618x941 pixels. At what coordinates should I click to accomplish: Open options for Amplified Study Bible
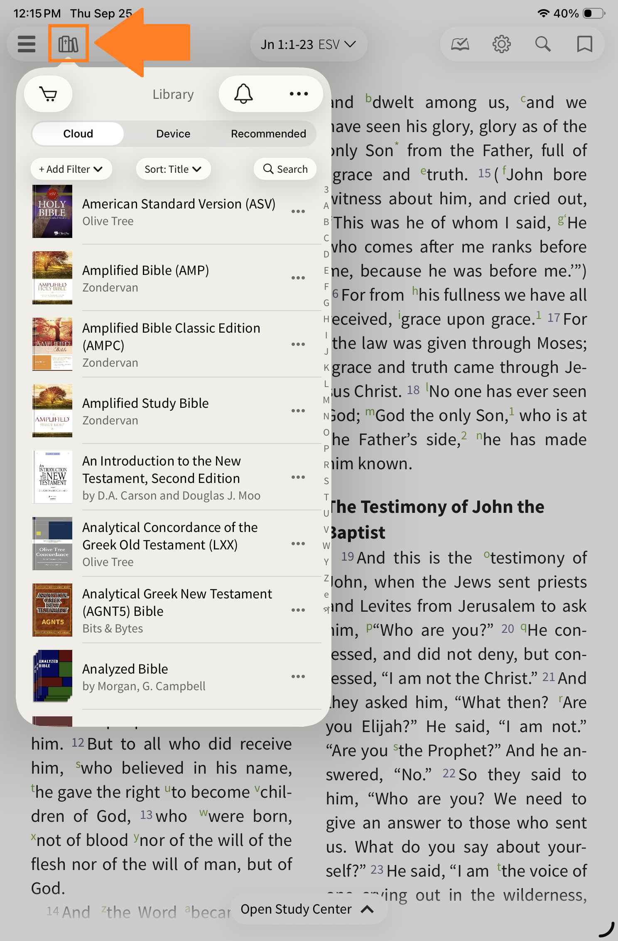298,411
